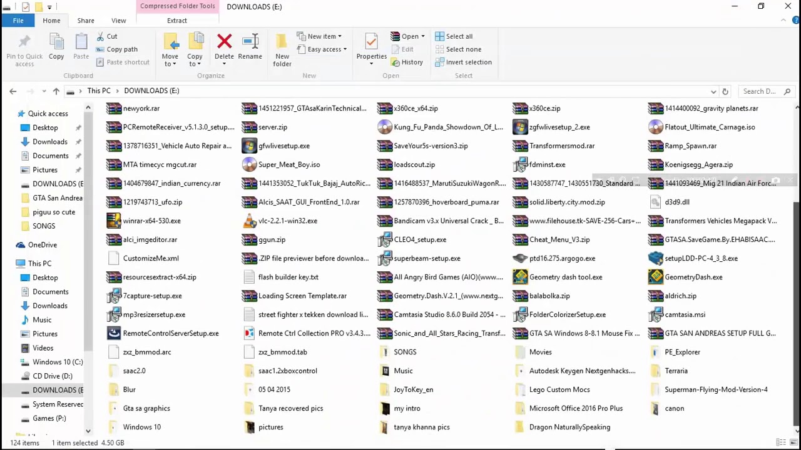
Task: Select the camtasia.msi file
Action: 685,314
